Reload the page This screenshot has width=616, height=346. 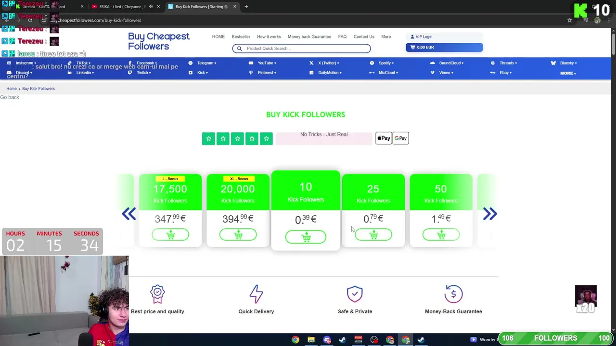pyautogui.click(x=30, y=20)
